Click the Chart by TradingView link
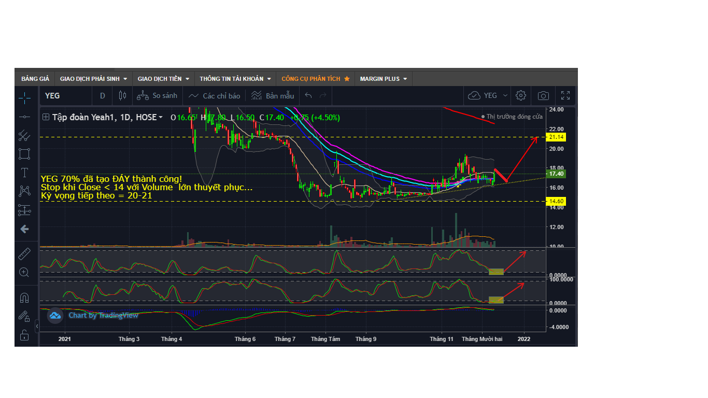Screen dimensions: 708x398 coord(104,315)
